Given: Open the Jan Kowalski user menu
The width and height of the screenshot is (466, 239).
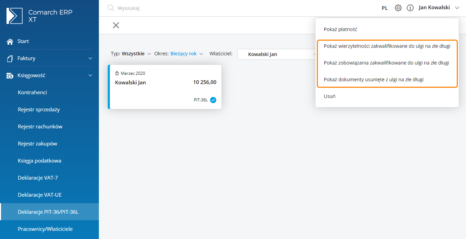Looking at the screenshot, I should coord(438,8).
